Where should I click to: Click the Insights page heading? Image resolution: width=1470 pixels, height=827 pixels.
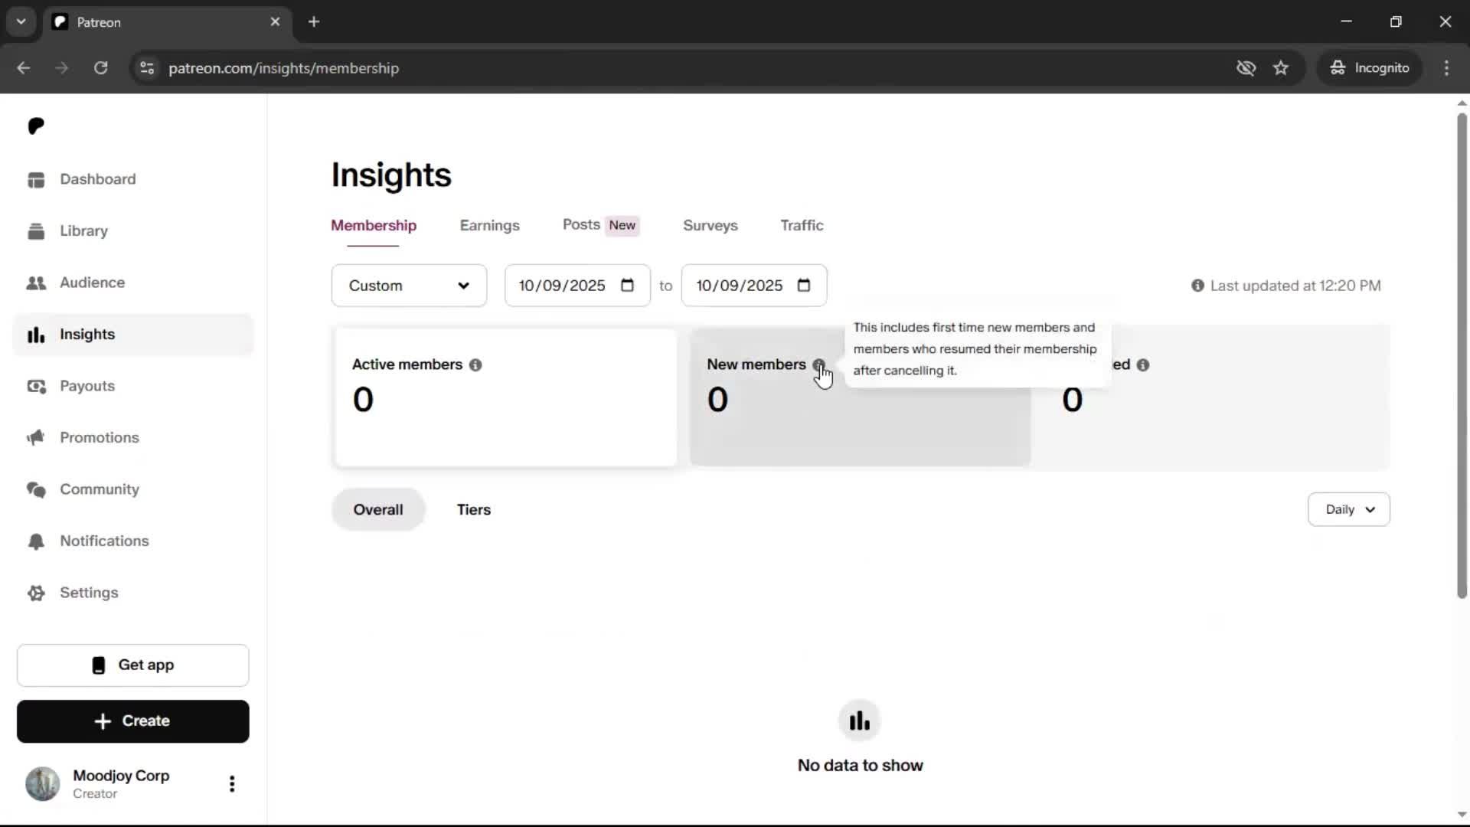(x=391, y=175)
